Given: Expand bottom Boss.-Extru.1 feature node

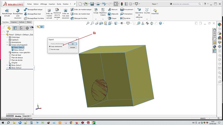Looking at the screenshot, I should [7, 65].
